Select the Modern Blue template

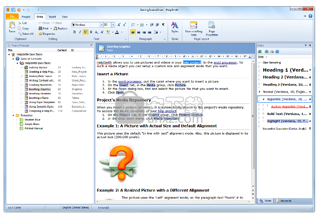point(32,120)
